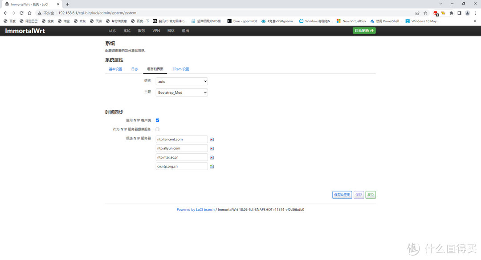Reload the page with browser refresh icon
Viewport: 481px width, 260px height.
[21, 13]
